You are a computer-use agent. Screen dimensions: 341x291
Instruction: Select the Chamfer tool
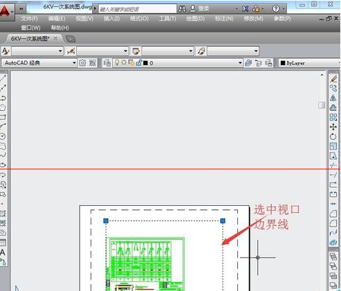click(x=333, y=213)
